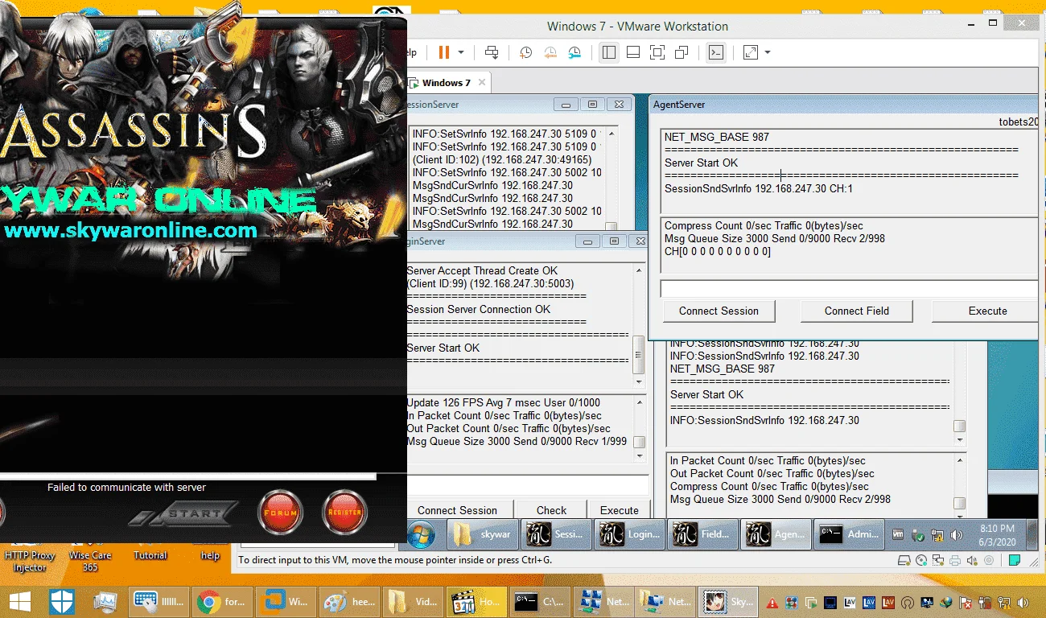Click the guest tray volume speaker icon

tap(957, 534)
